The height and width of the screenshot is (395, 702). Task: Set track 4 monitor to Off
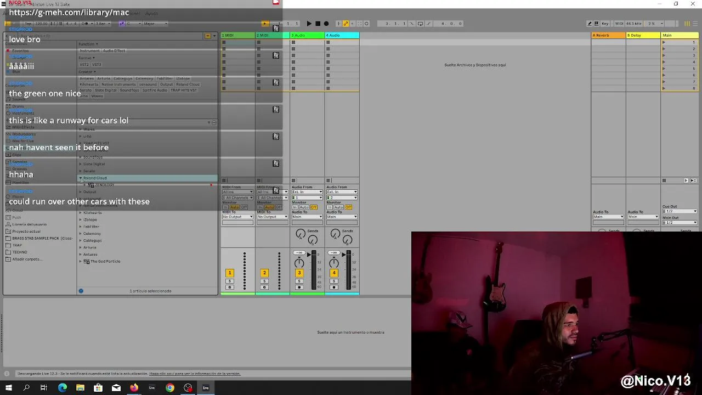(349, 207)
